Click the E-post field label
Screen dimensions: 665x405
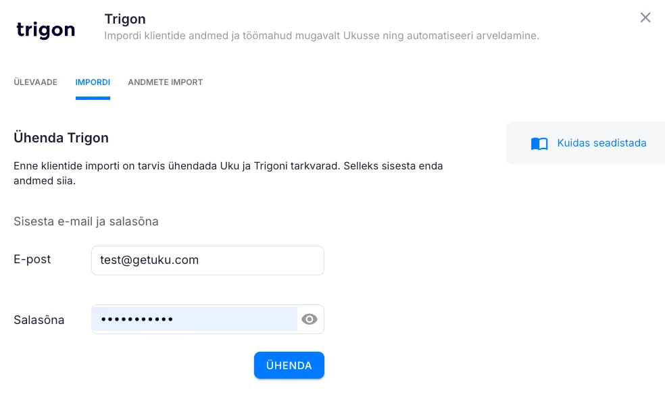point(32,259)
